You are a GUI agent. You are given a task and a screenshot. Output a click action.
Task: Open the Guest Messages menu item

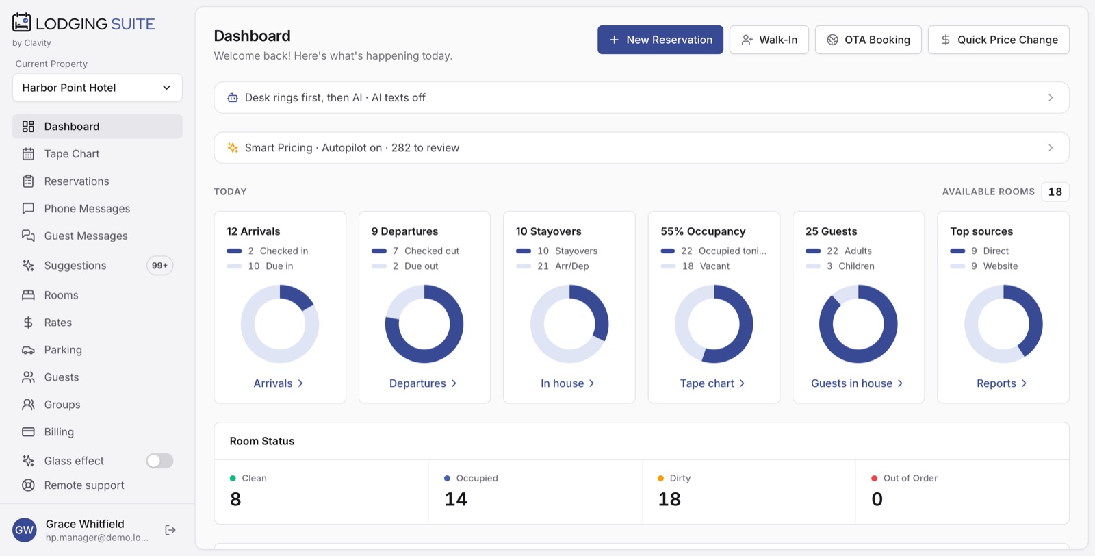pos(97,236)
